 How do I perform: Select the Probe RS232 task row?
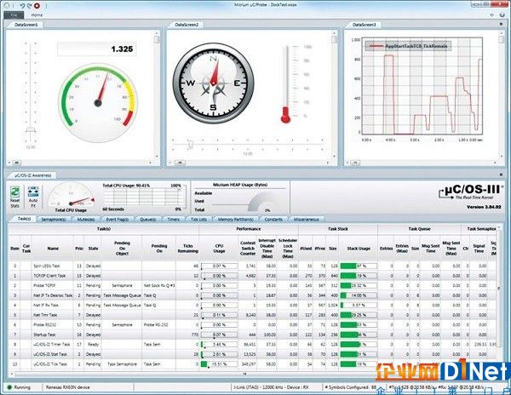pos(253,324)
